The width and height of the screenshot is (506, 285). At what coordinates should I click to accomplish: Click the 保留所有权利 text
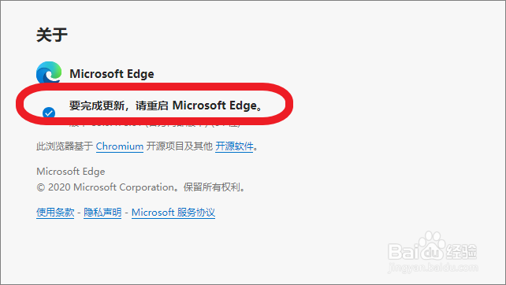click(x=212, y=187)
